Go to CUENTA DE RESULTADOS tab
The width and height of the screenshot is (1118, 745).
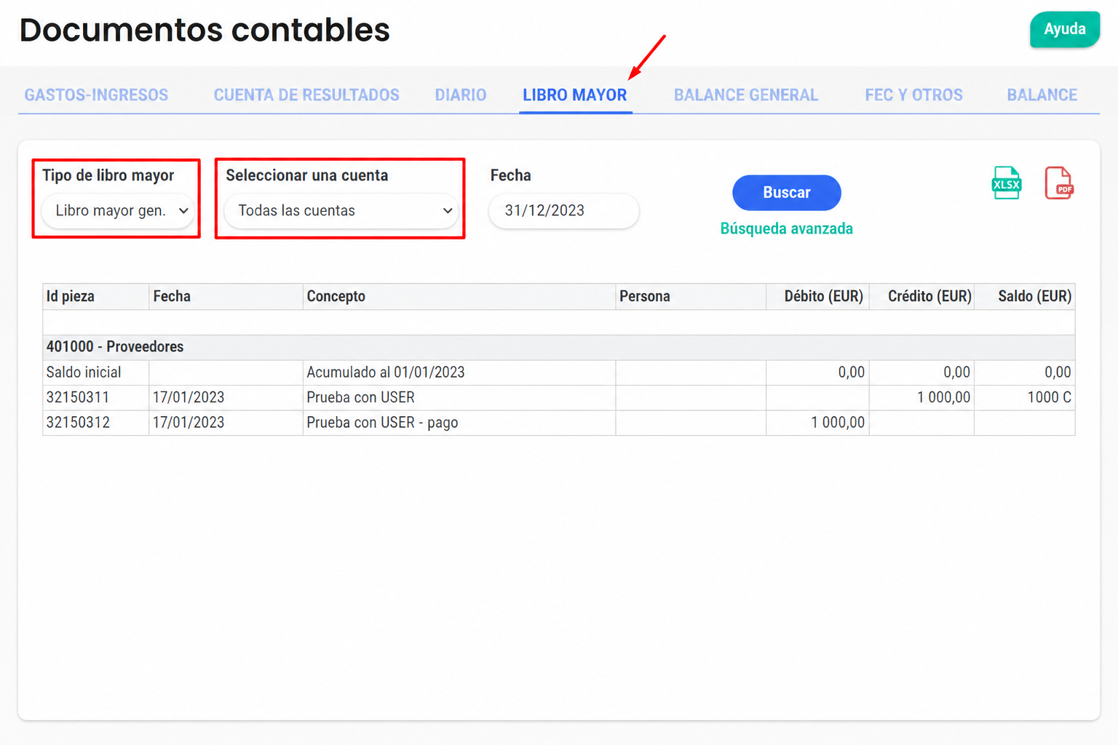[x=306, y=95]
